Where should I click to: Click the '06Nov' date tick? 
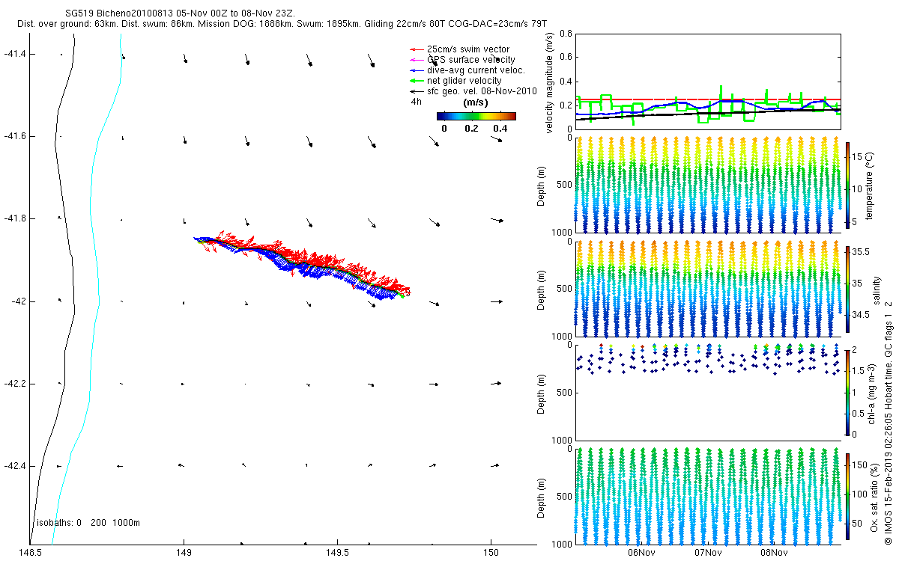pos(642,553)
